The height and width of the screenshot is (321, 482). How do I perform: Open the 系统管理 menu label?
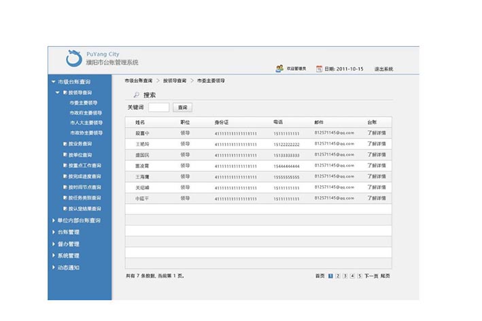tap(69, 256)
